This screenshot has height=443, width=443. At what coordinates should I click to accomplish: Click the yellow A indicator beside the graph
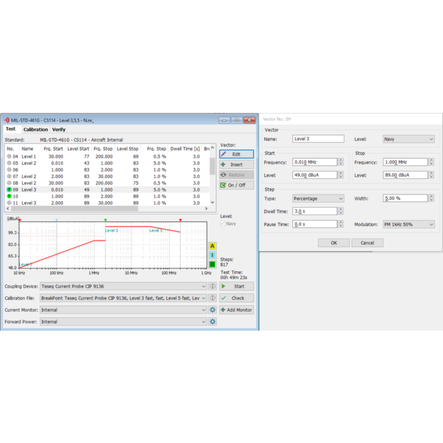211,245
